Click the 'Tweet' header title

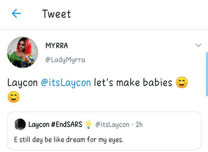(56, 14)
